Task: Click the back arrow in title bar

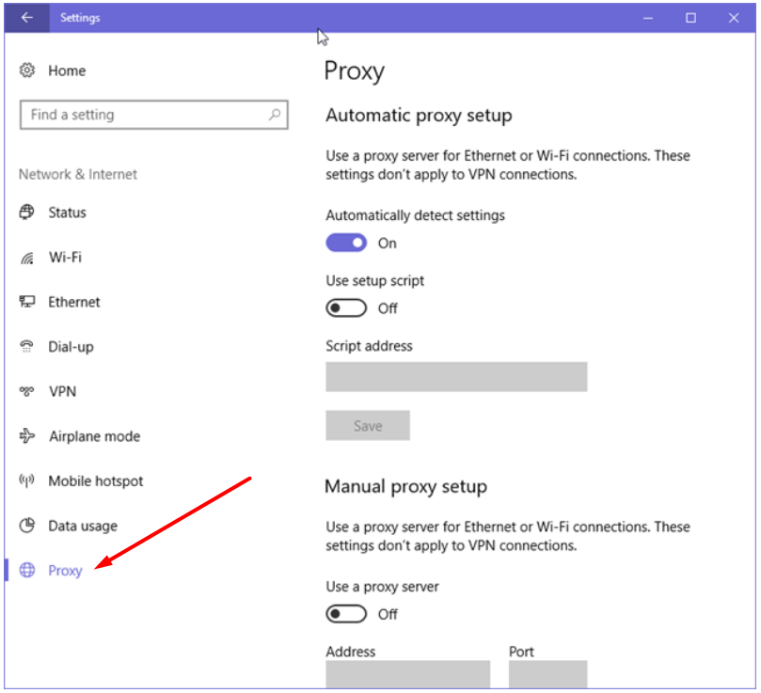Action: (x=26, y=18)
